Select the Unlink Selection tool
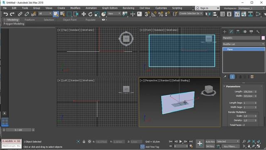The image size is (266, 150). [27, 14]
